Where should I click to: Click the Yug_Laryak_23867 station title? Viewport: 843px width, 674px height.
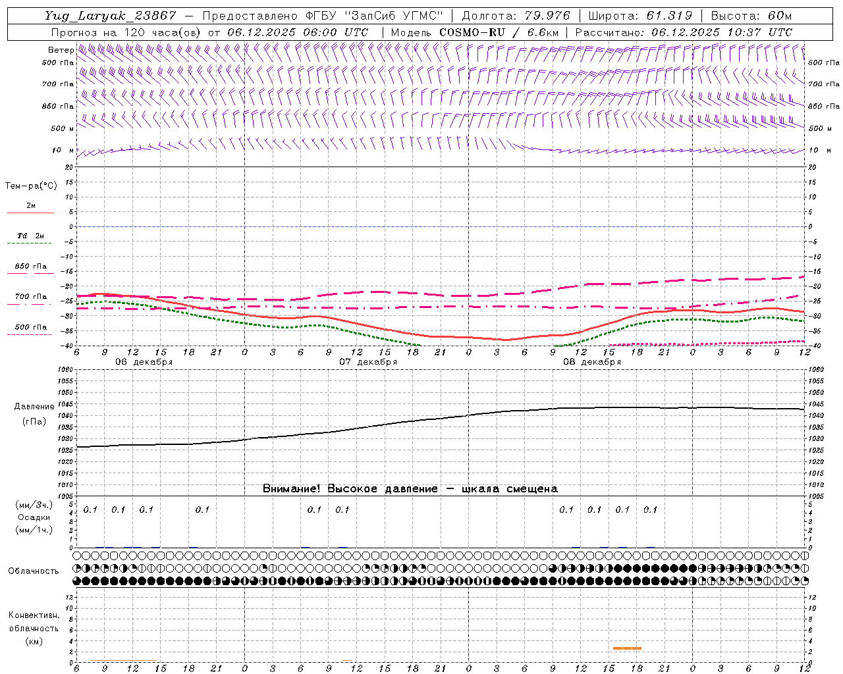(111, 16)
